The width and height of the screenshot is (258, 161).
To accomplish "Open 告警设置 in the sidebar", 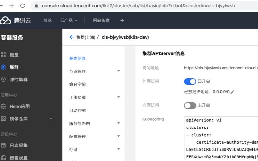I will [x=19, y=158].
